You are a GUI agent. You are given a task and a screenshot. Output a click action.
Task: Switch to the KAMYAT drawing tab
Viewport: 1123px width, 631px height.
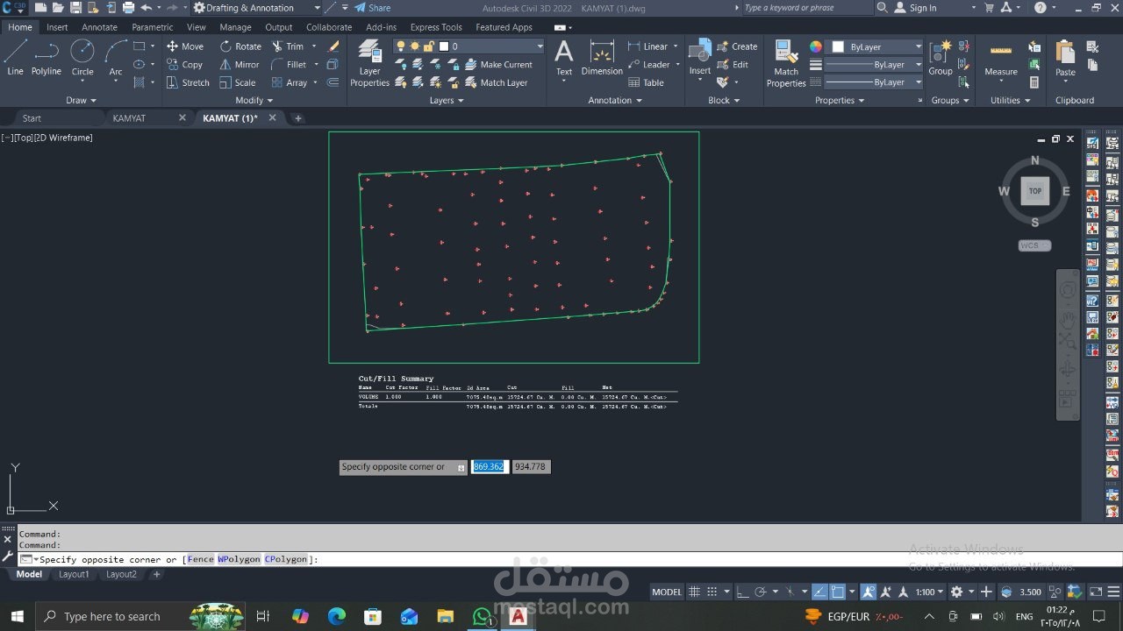130,117
